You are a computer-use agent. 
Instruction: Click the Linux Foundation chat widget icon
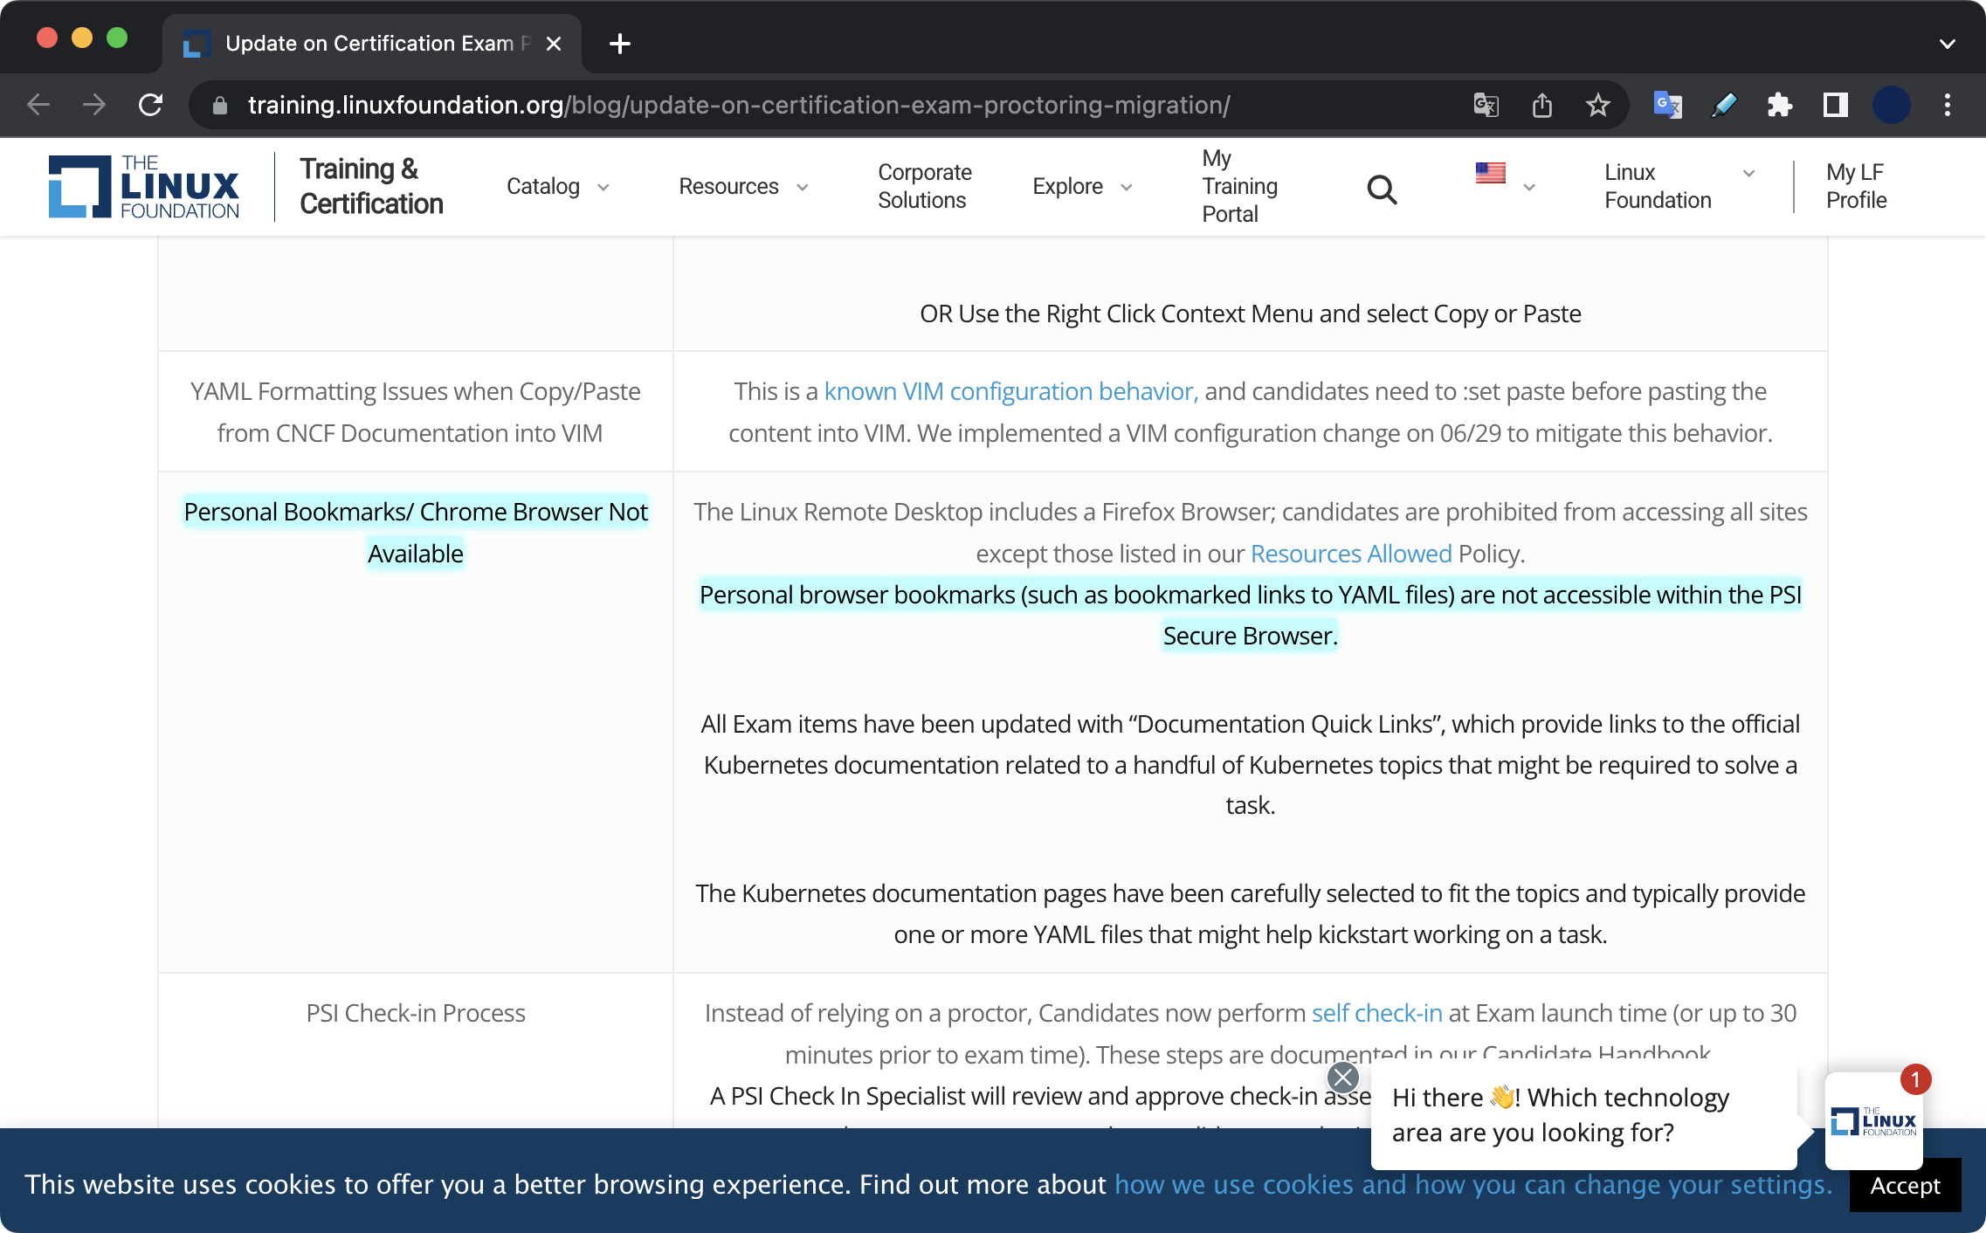click(x=1873, y=1121)
